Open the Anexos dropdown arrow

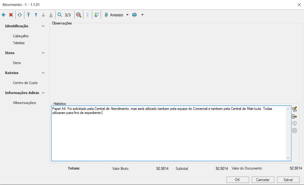click(127, 15)
